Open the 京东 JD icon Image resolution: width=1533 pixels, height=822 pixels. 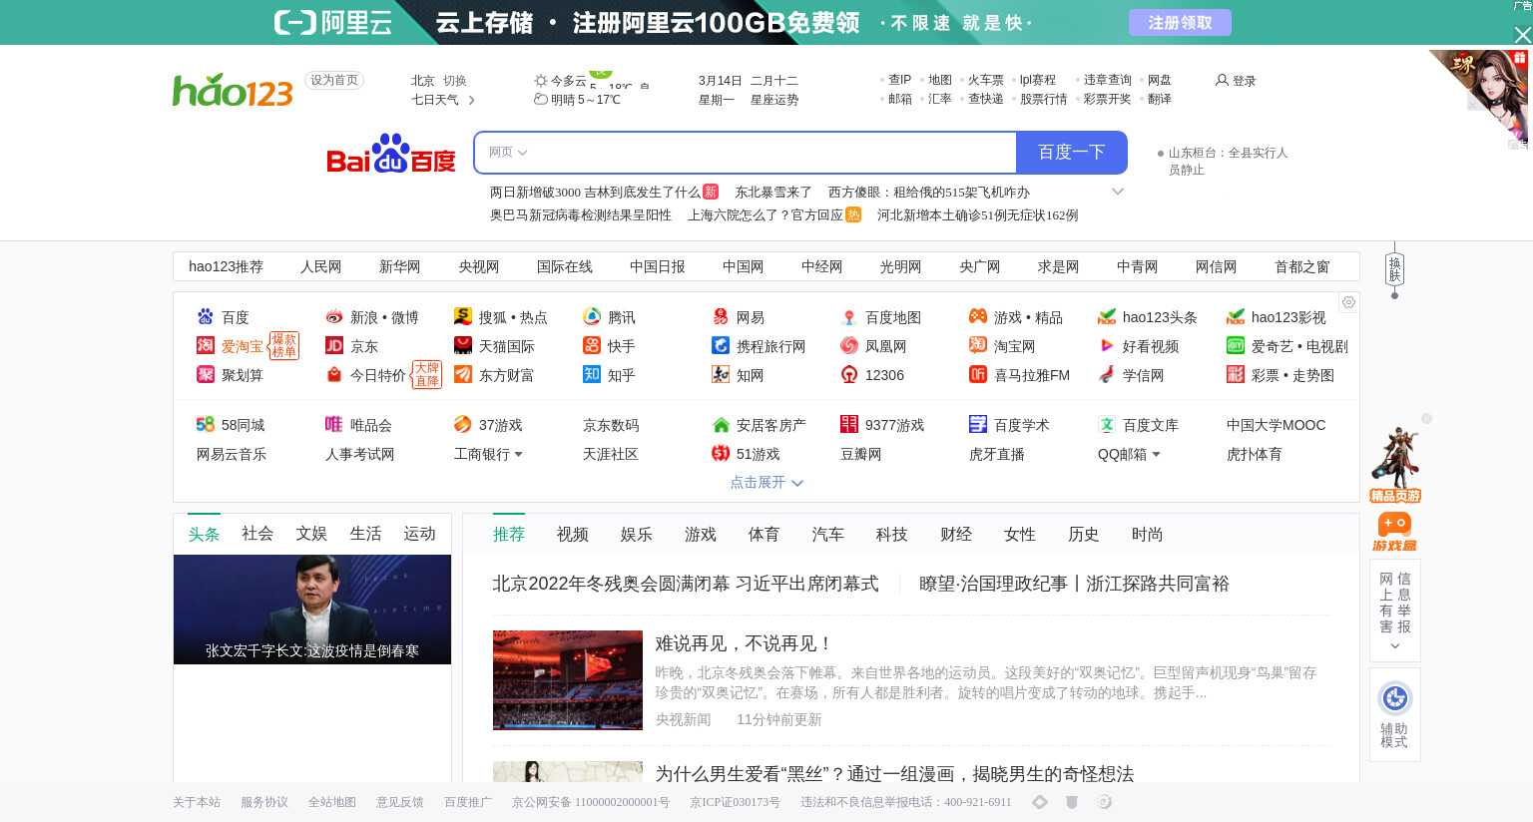coord(334,346)
